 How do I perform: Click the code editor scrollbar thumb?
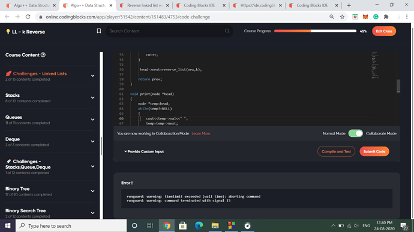point(398,86)
